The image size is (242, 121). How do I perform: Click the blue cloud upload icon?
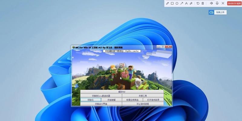point(211,12)
